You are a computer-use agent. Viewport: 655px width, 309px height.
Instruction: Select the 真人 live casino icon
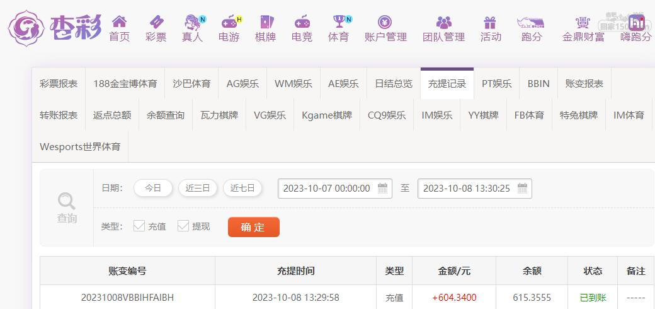pos(192,21)
